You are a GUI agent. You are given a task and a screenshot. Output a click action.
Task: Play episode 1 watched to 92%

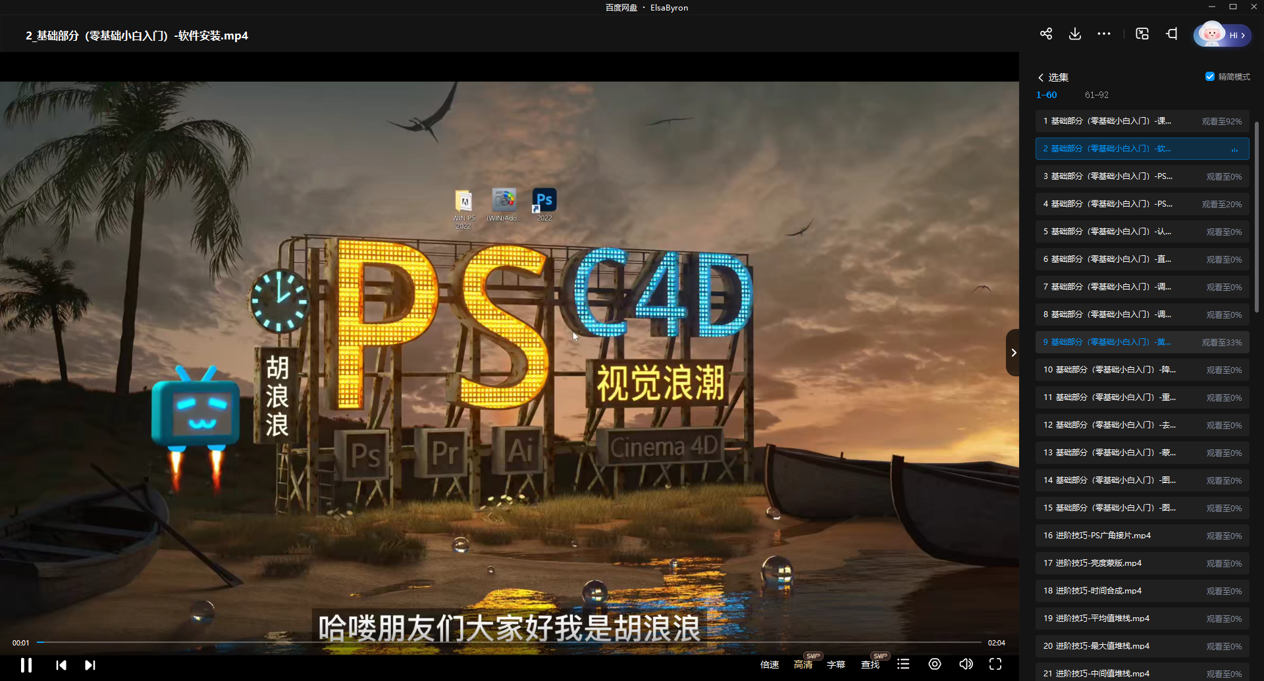1142,121
